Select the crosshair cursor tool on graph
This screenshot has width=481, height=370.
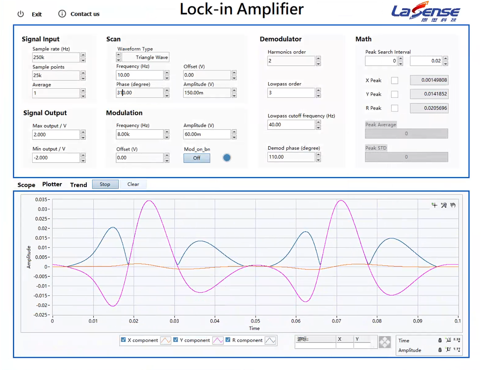434,205
